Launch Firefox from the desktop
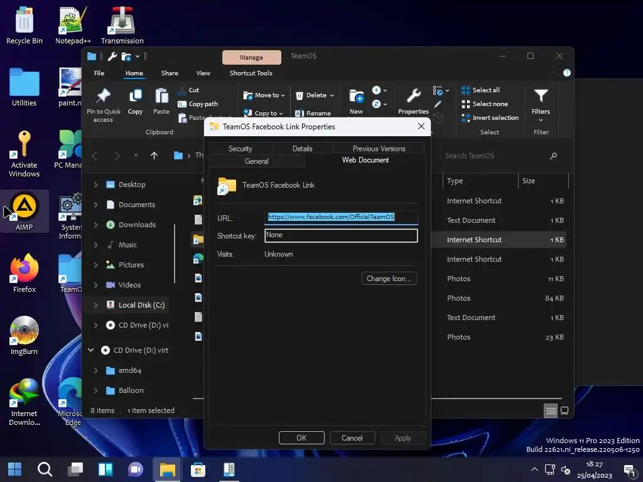 24,274
